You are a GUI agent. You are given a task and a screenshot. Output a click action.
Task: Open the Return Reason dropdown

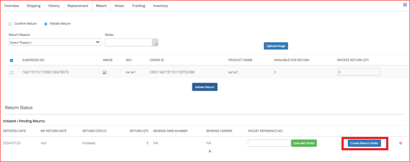[x=55, y=42]
